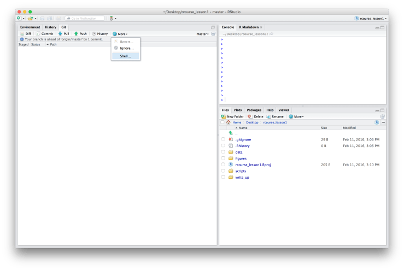Push commits using the green up arrow

coord(80,34)
